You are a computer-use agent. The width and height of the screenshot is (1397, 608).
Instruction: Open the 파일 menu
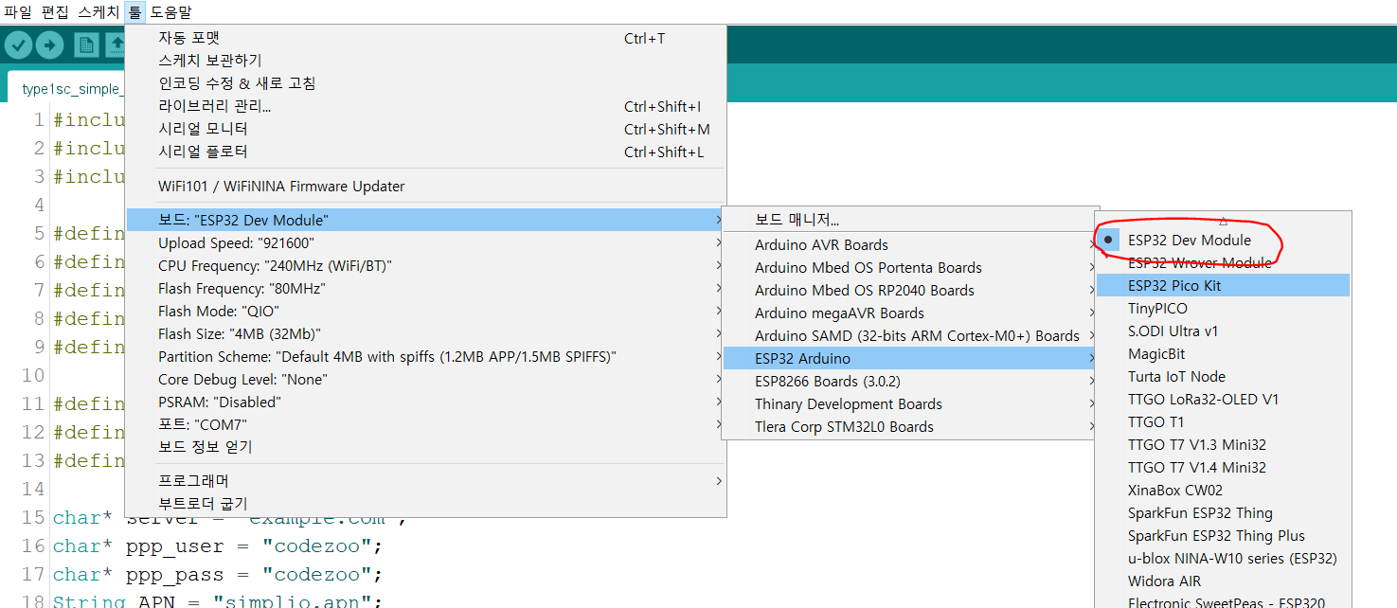tap(19, 11)
